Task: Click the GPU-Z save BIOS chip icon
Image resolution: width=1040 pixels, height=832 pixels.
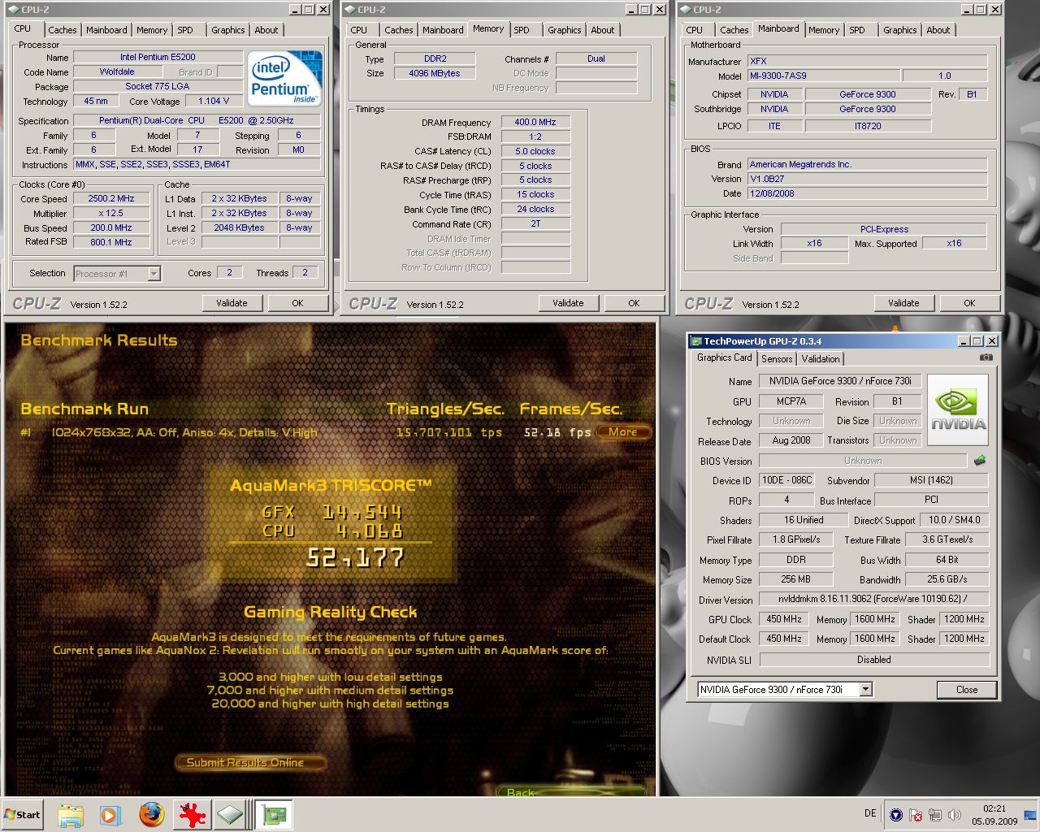Action: 980,460
